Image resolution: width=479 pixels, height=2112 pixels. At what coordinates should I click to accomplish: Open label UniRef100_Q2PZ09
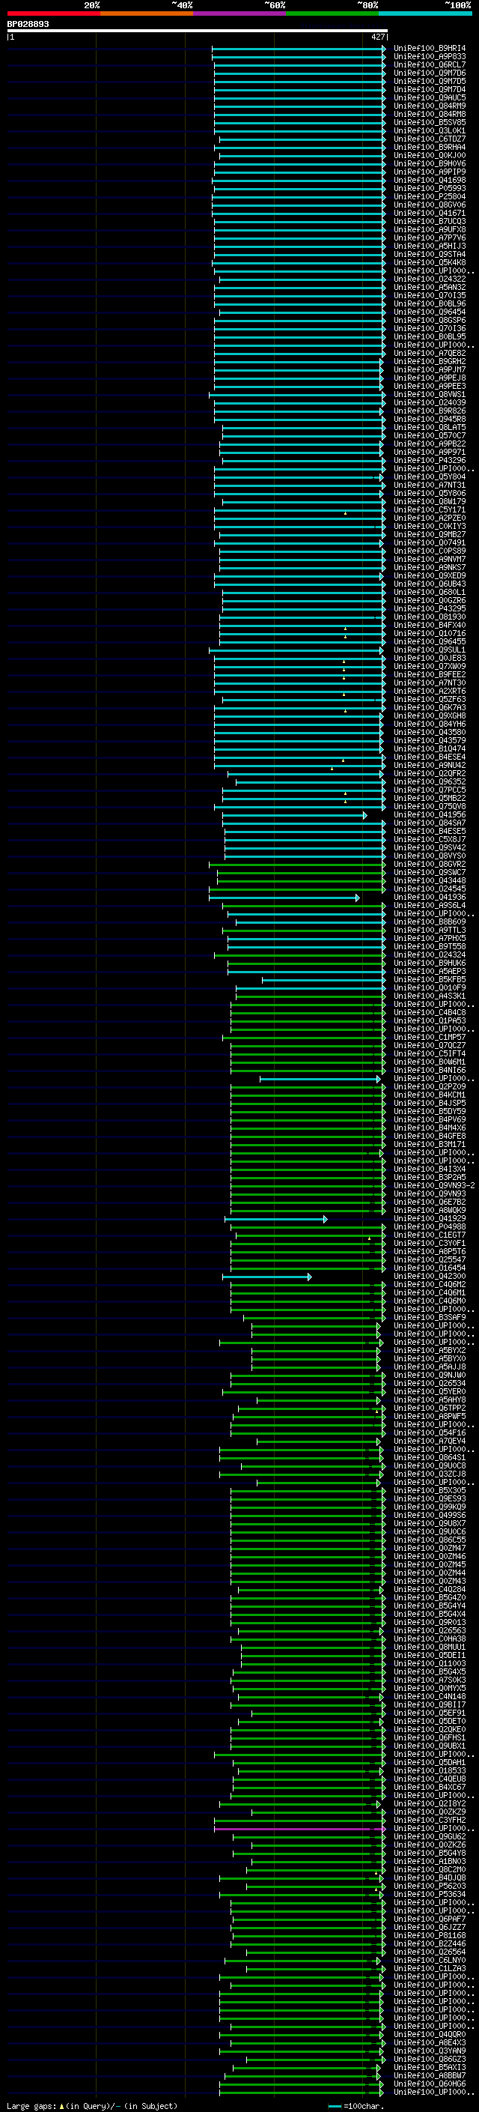coord(429,1087)
